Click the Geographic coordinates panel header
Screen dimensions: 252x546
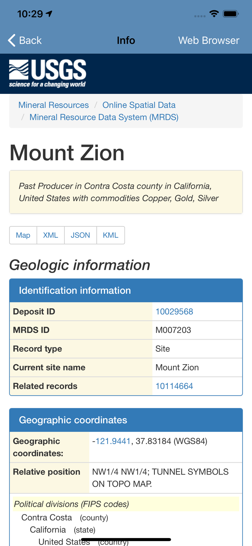point(126,420)
